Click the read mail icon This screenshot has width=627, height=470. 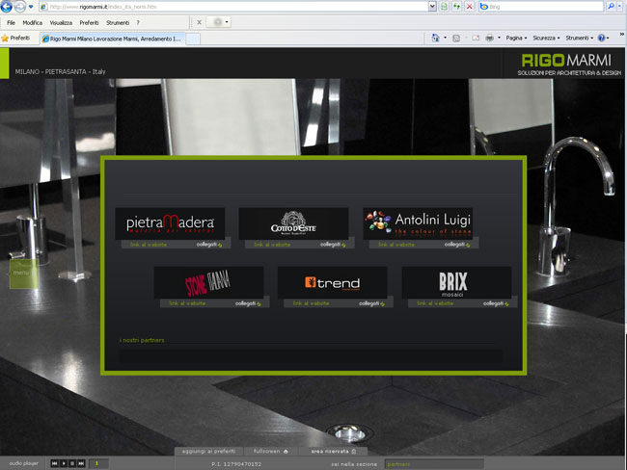pos(476,38)
